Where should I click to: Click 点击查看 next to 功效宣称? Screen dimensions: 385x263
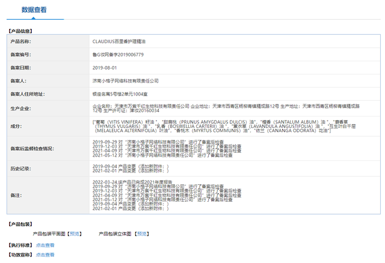pyautogui.click(x=45, y=255)
